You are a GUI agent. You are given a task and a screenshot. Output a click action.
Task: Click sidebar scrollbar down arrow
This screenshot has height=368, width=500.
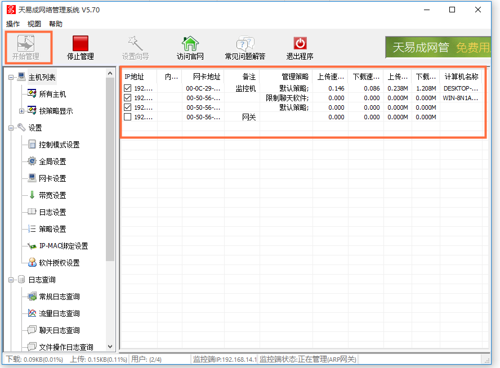[110, 347]
